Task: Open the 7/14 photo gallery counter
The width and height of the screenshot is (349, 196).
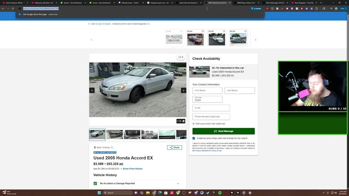Action: point(181,121)
